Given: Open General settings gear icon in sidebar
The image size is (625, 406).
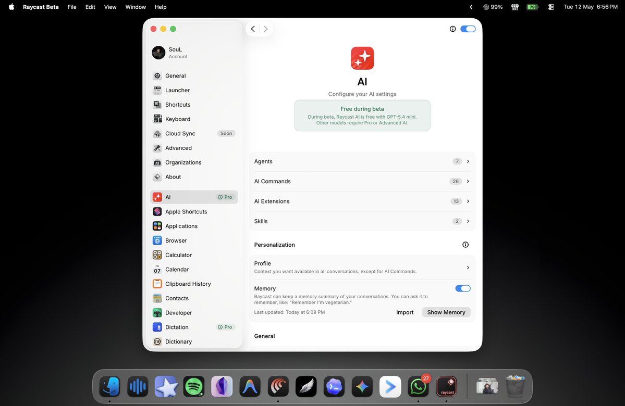Looking at the screenshot, I should click(x=157, y=75).
